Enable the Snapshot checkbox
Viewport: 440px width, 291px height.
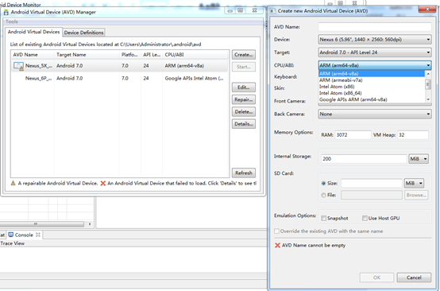pyautogui.click(x=323, y=218)
